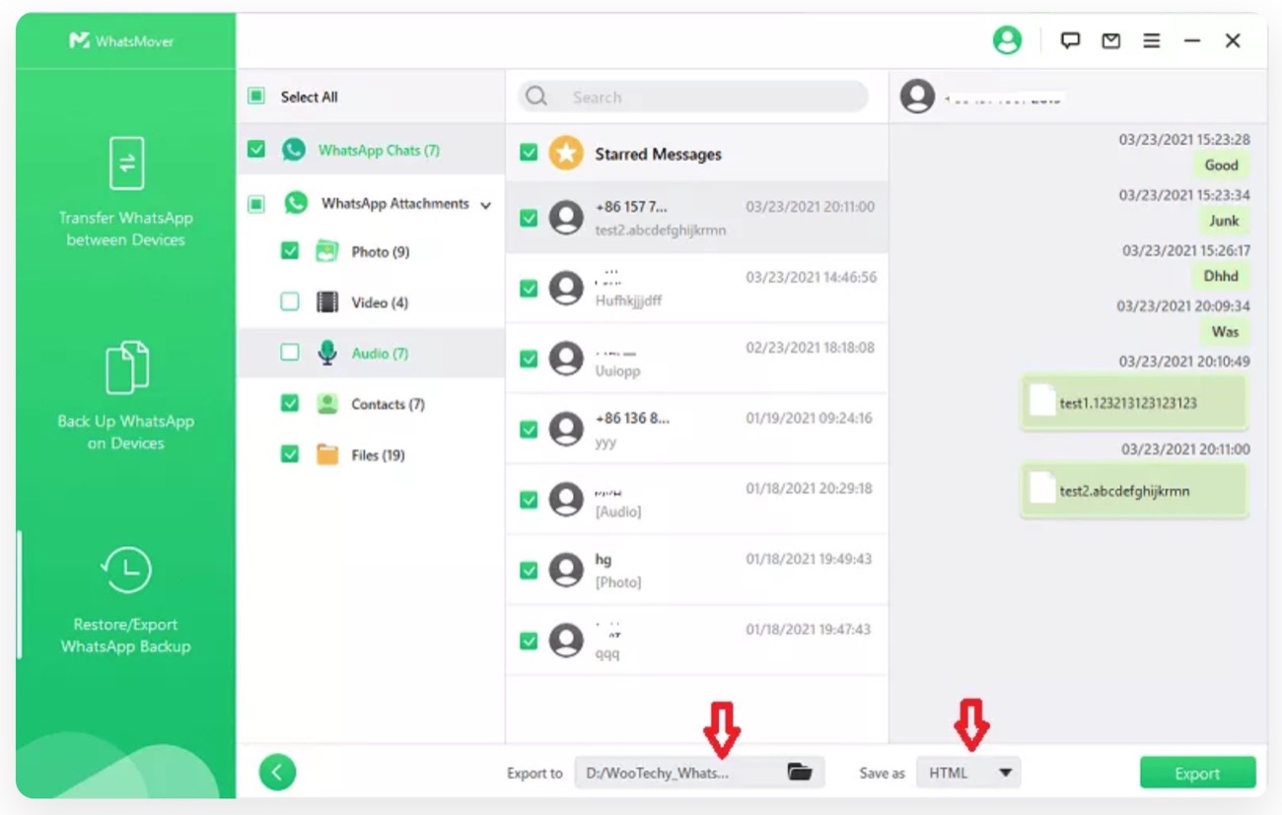
Task: Uncheck the Uuiopp chat checkbox
Action: [529, 359]
